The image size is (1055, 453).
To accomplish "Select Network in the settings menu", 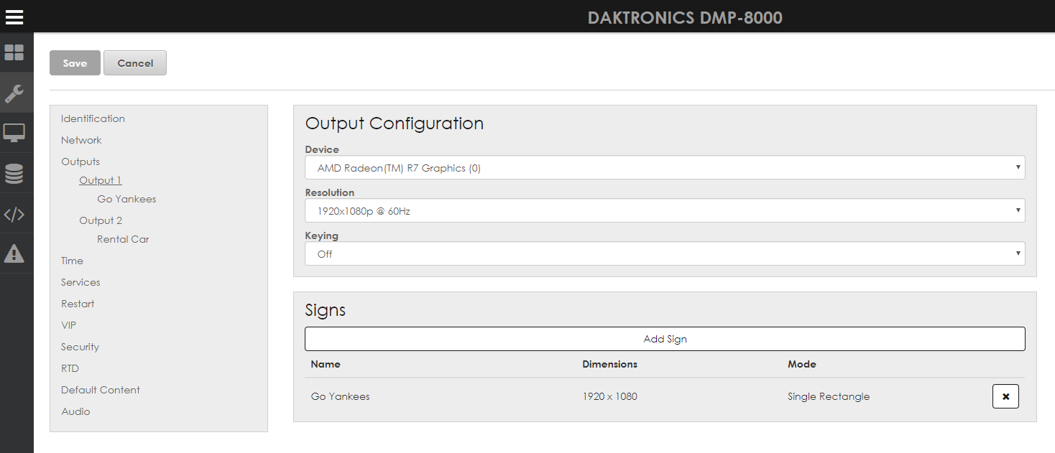I will coord(81,139).
